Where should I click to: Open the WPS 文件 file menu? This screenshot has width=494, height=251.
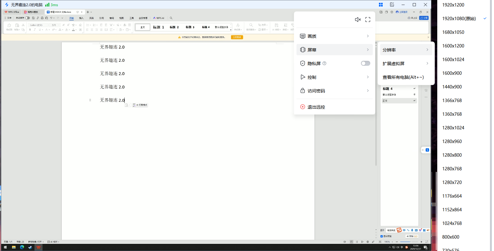[x=8, y=18]
